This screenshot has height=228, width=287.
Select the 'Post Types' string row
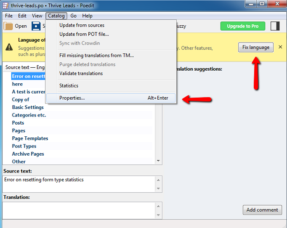(x=82, y=146)
